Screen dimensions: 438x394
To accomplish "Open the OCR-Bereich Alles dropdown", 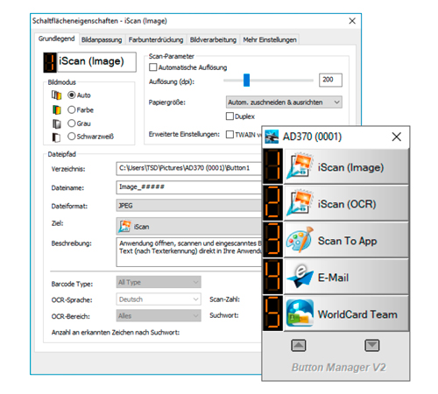I will (159, 315).
